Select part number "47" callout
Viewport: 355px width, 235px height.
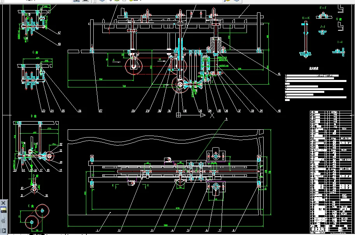[x=59, y=33]
